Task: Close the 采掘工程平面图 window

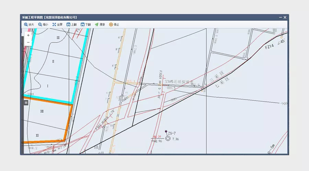Action: (x=285, y=17)
